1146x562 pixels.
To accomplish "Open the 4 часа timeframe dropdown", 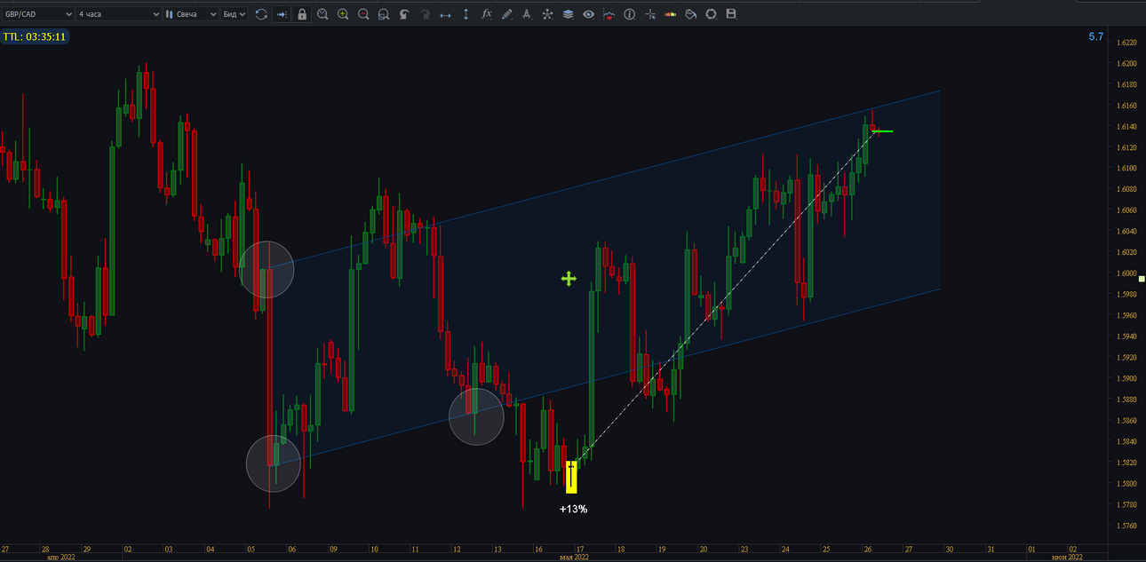I will [118, 14].
